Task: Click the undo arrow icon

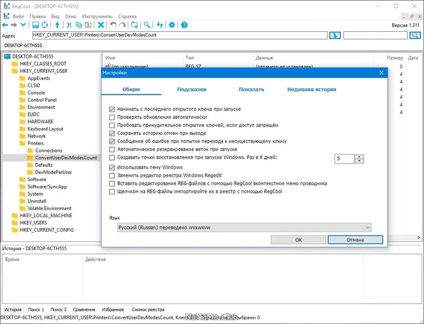Action: [x=113, y=25]
